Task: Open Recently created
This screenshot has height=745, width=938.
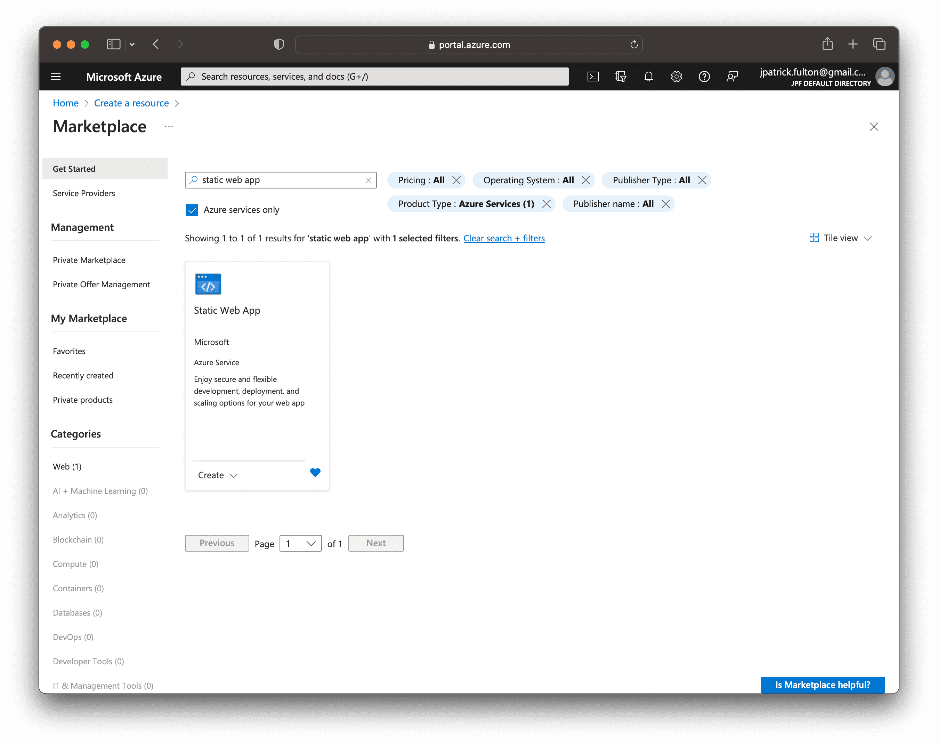Action: (83, 375)
